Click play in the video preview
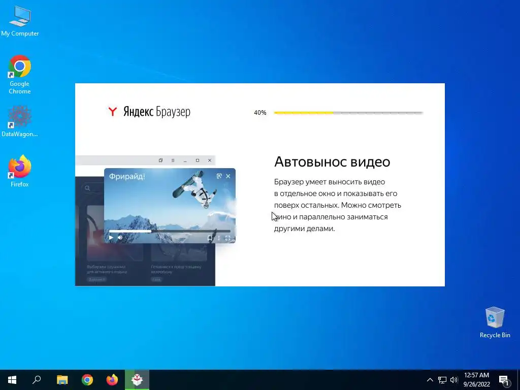 click(111, 238)
